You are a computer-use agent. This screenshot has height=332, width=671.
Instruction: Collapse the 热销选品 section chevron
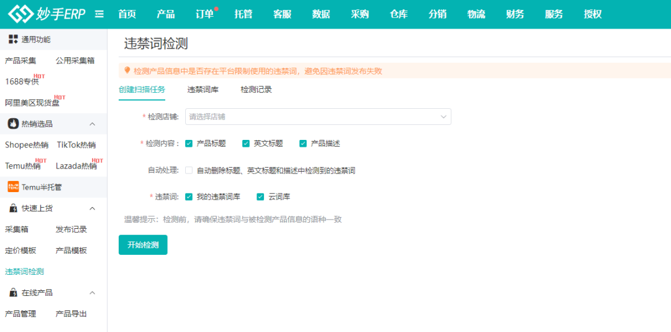[92, 124]
